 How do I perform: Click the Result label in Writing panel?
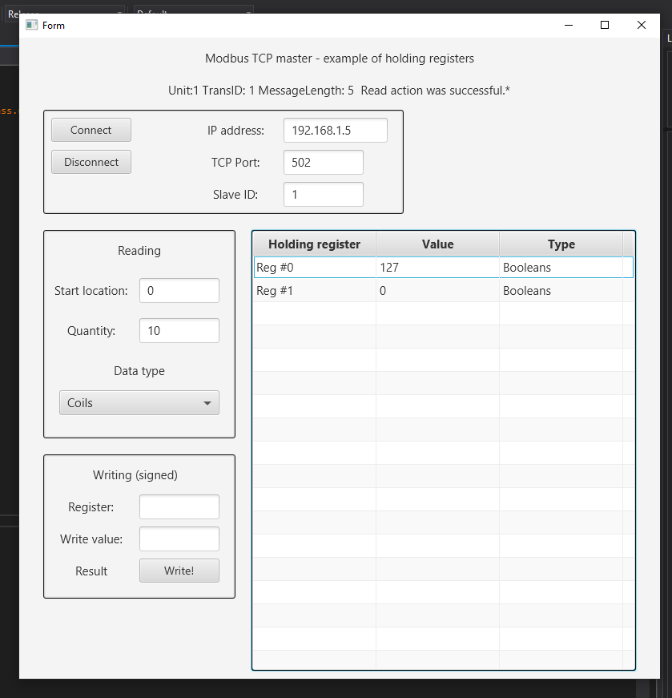(91, 571)
